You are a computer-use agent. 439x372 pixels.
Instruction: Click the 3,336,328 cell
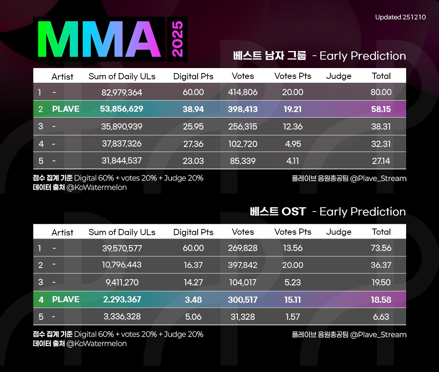click(x=122, y=317)
